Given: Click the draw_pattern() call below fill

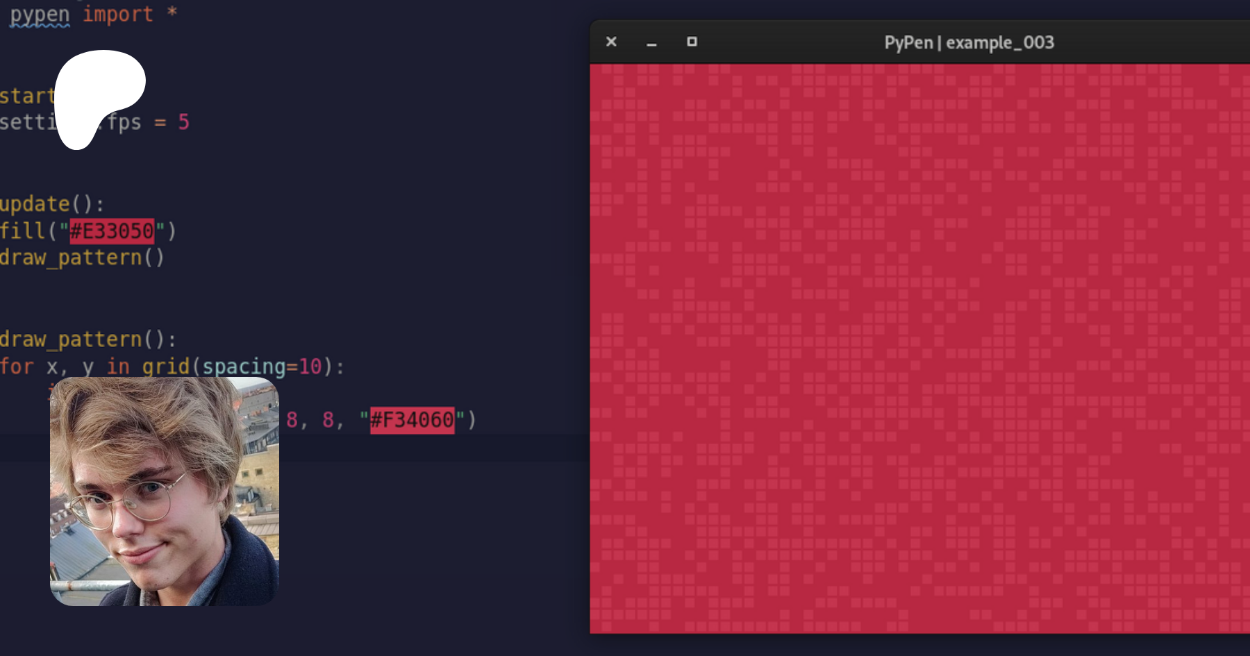Looking at the screenshot, I should pos(82,258).
